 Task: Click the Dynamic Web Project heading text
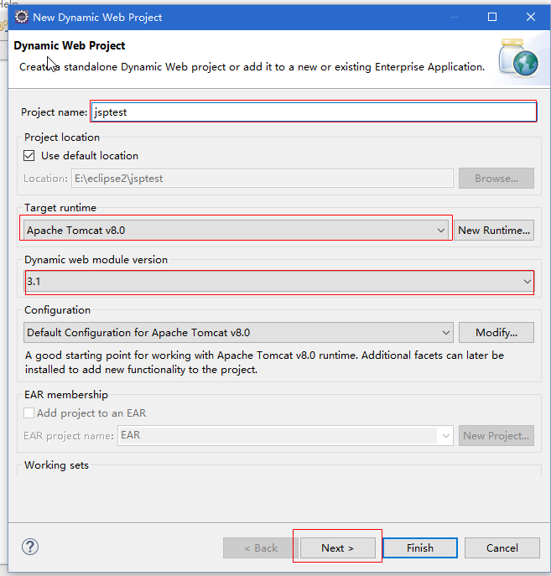(70, 45)
